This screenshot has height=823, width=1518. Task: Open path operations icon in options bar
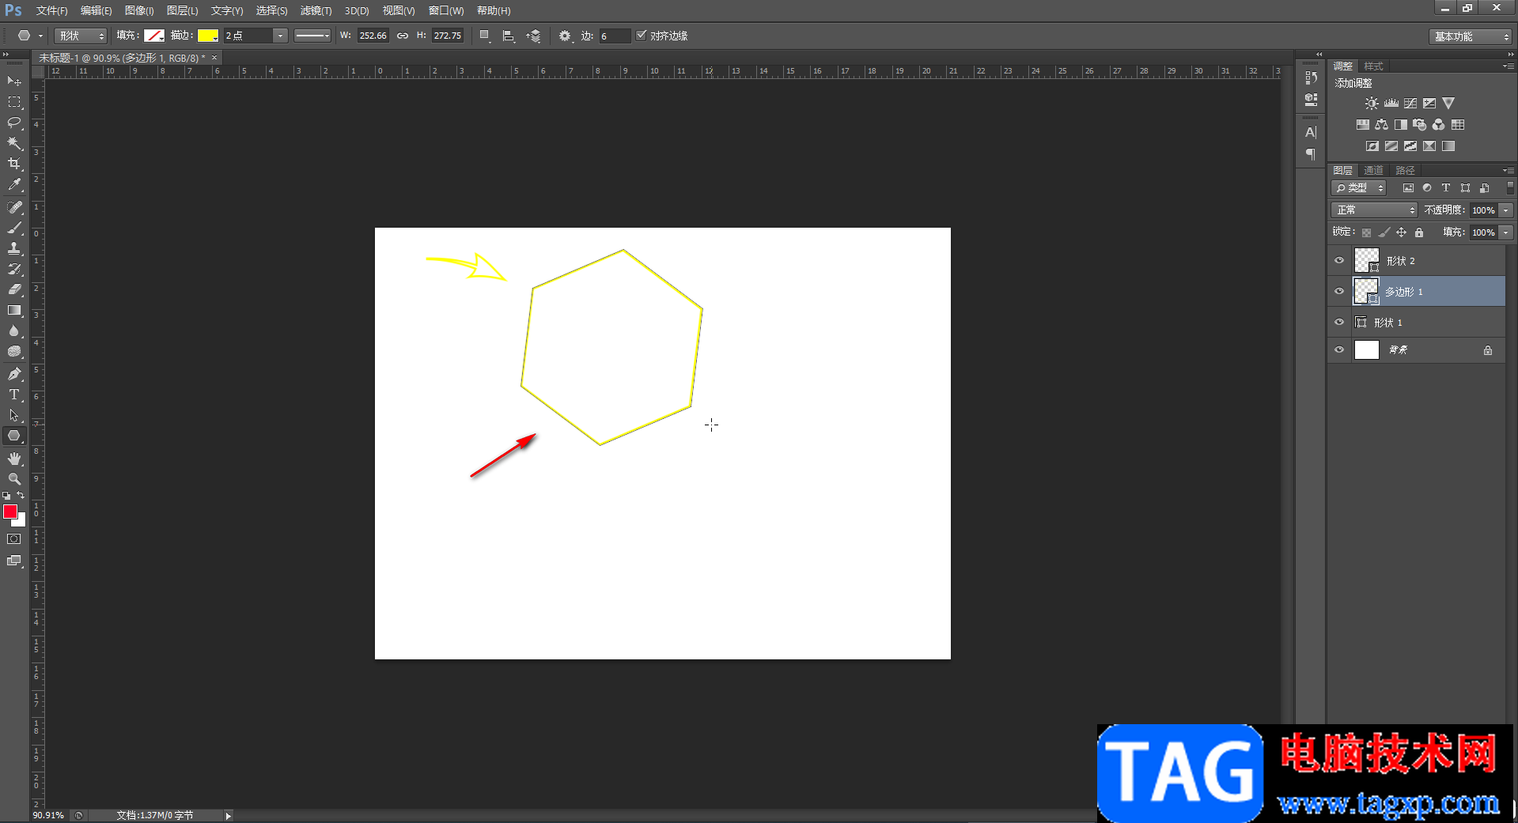click(x=485, y=36)
